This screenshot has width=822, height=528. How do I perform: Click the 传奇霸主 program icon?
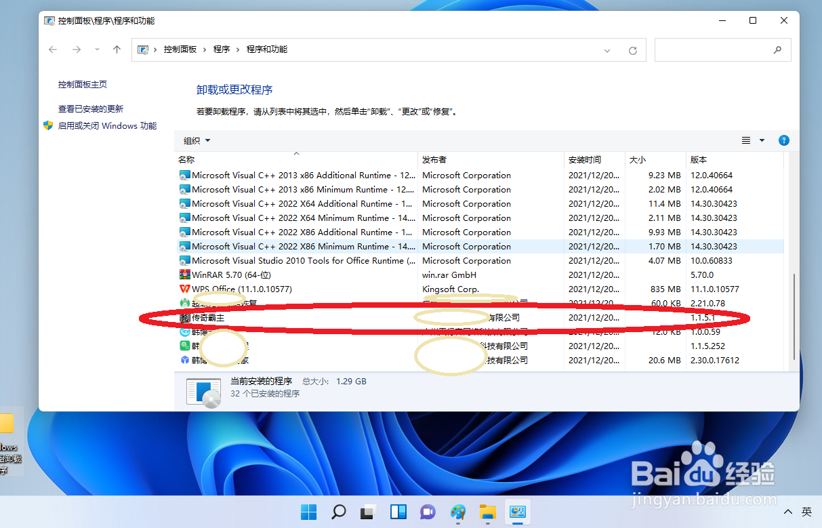[x=185, y=318]
